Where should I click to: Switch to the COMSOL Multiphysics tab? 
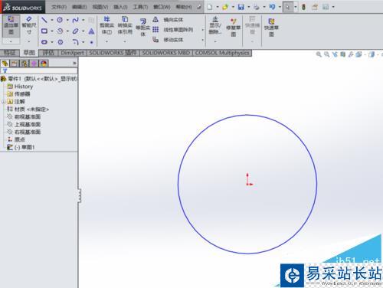(222, 53)
